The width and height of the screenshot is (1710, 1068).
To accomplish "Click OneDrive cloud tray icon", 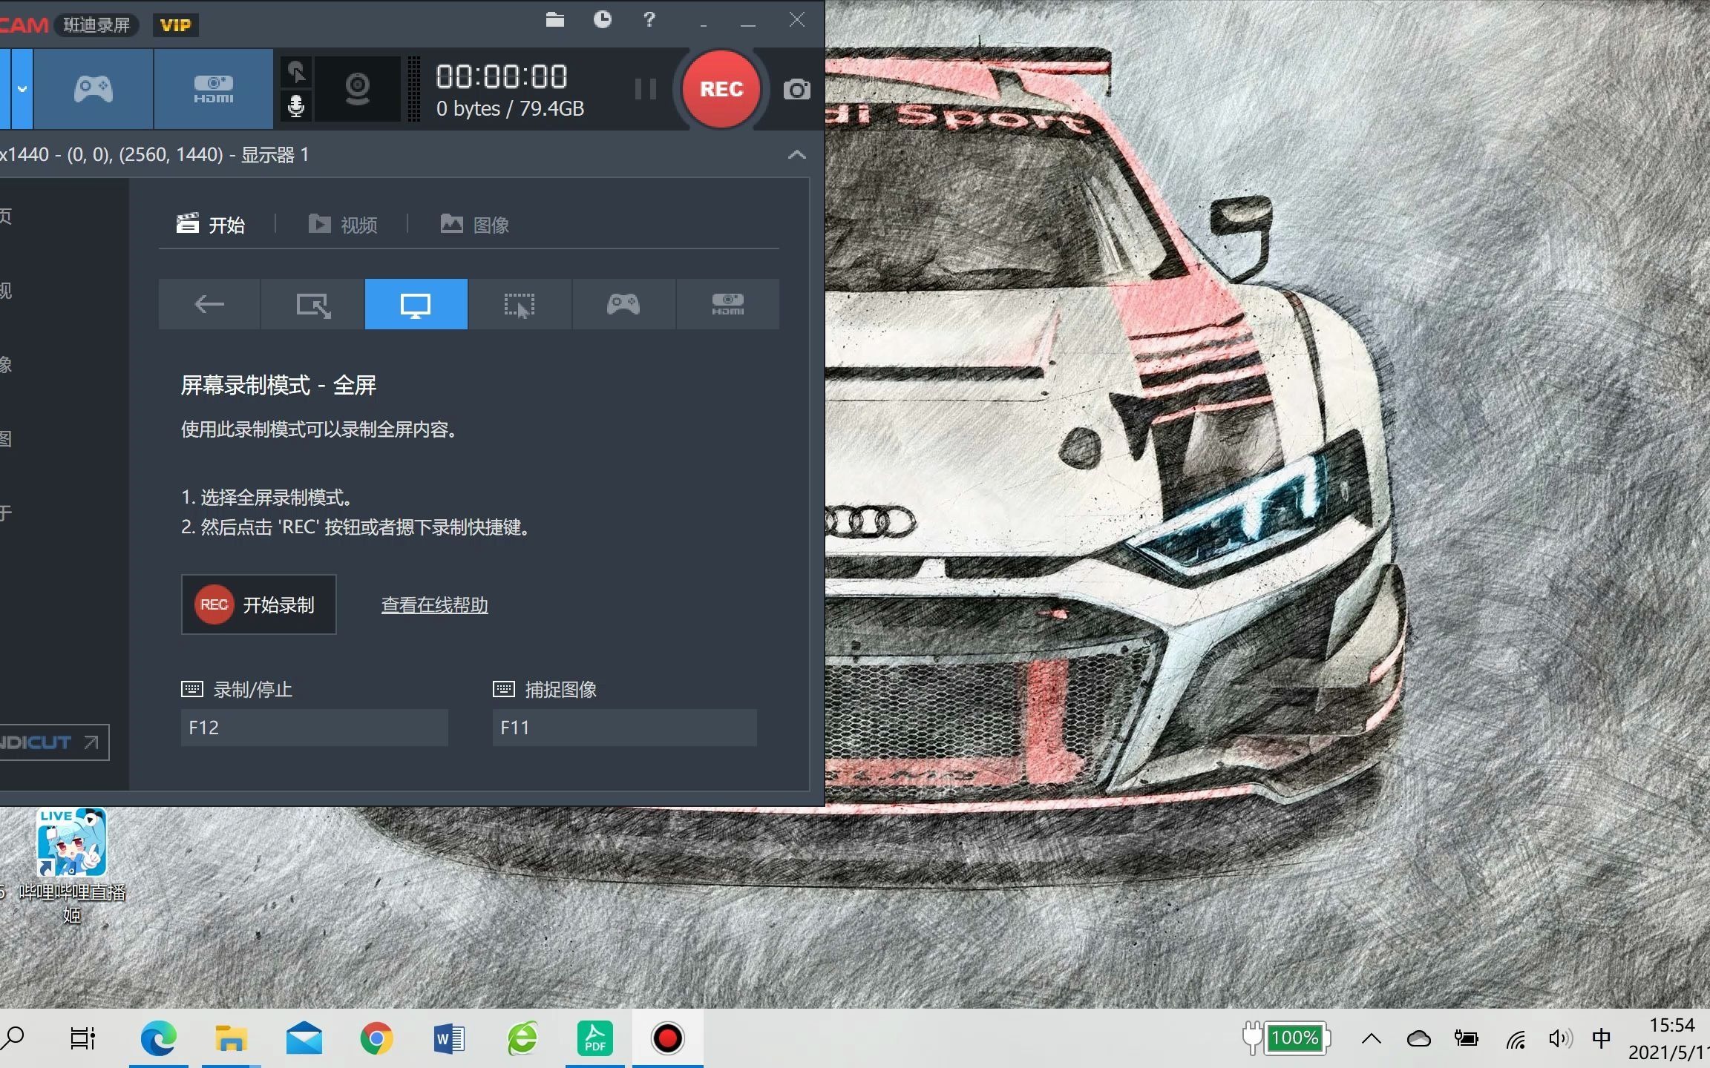I will click(1418, 1038).
